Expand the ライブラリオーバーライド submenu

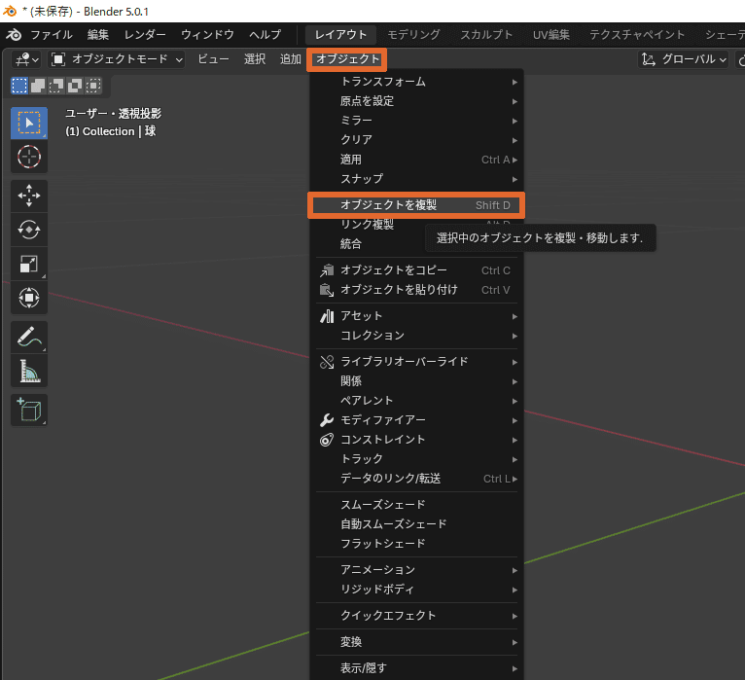pos(416,362)
